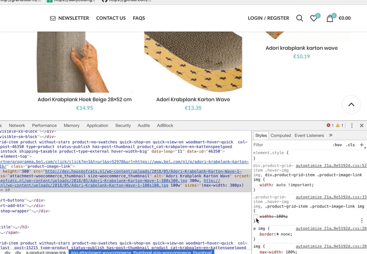Open Adori Krabplank Hoek Beige product title
Viewport: 367px width, 254px height.
pyautogui.click(x=85, y=100)
